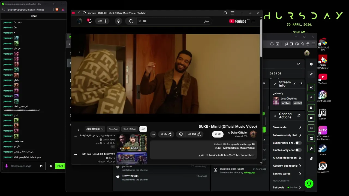
Task: Click the YouTube logo to go home
Action: 237,21
